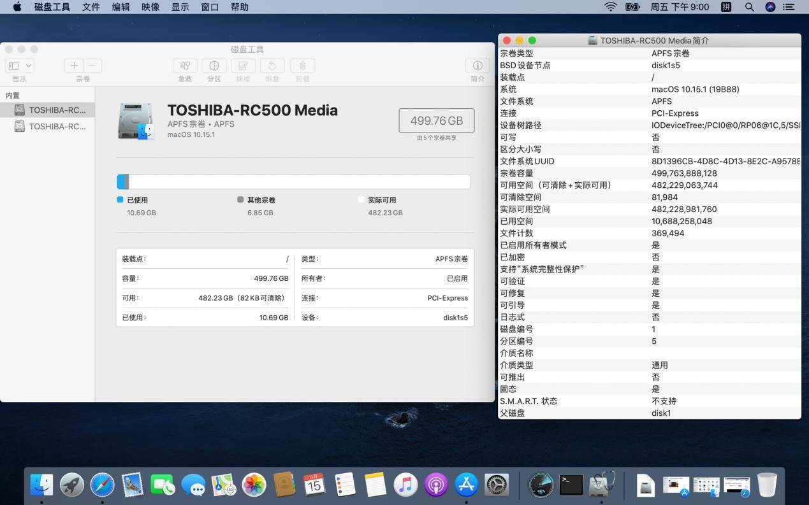
Task: Select the second TOSHIBA-RC500 item in the sidebar
Action: [x=57, y=126]
